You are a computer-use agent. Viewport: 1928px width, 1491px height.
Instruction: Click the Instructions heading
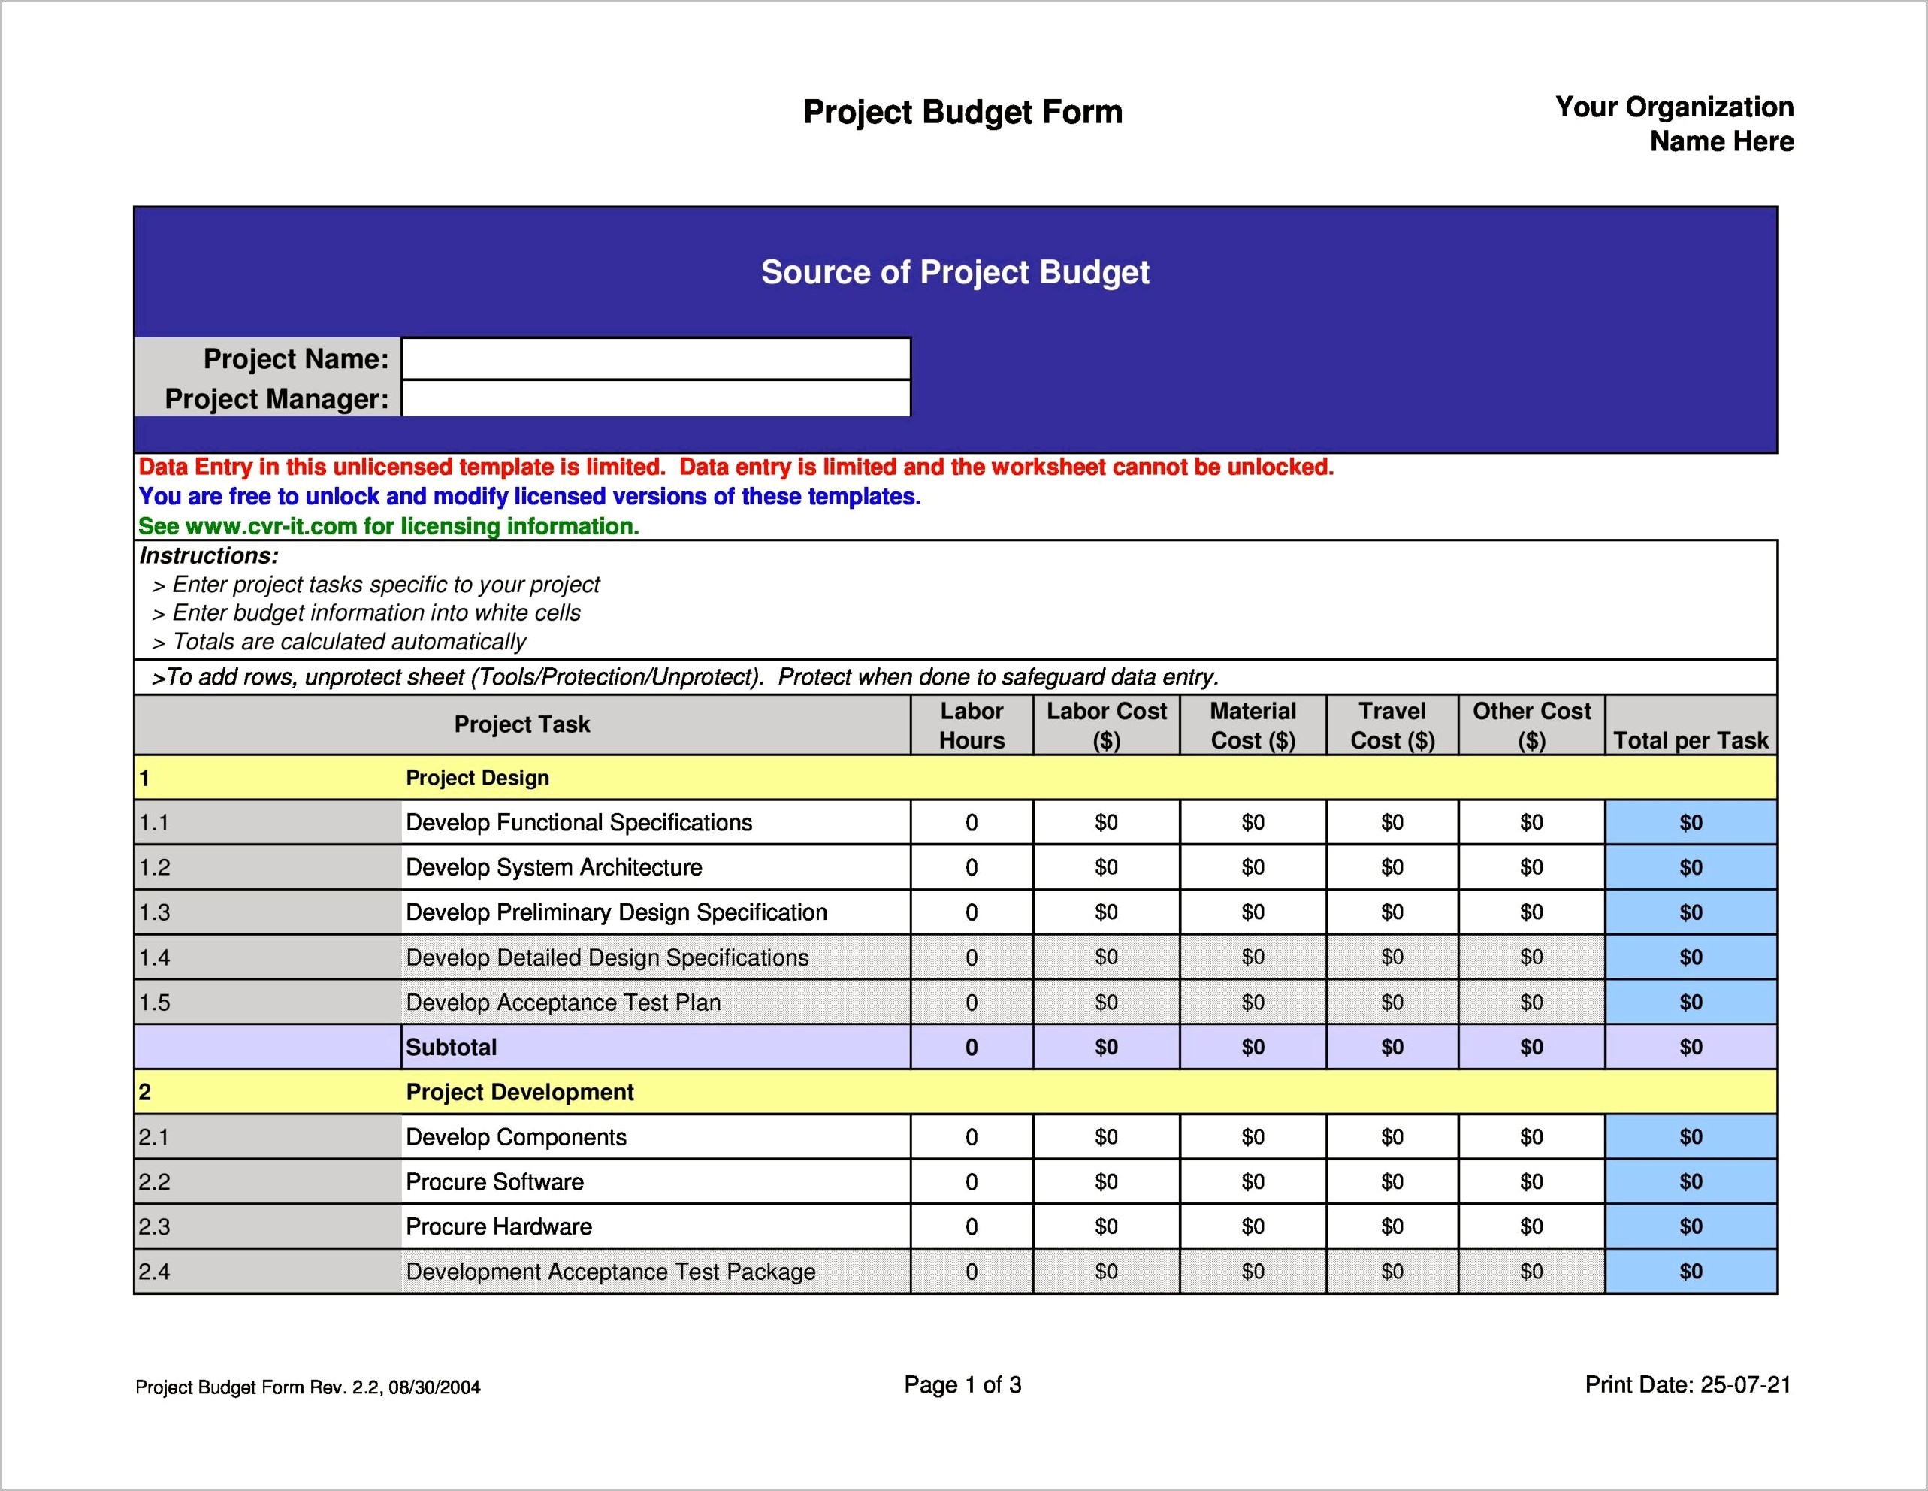[209, 555]
